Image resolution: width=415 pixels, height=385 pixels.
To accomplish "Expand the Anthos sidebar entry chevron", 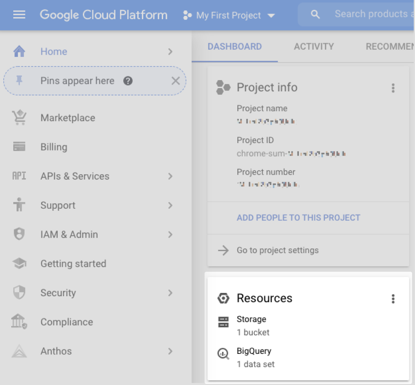I will click(x=170, y=351).
